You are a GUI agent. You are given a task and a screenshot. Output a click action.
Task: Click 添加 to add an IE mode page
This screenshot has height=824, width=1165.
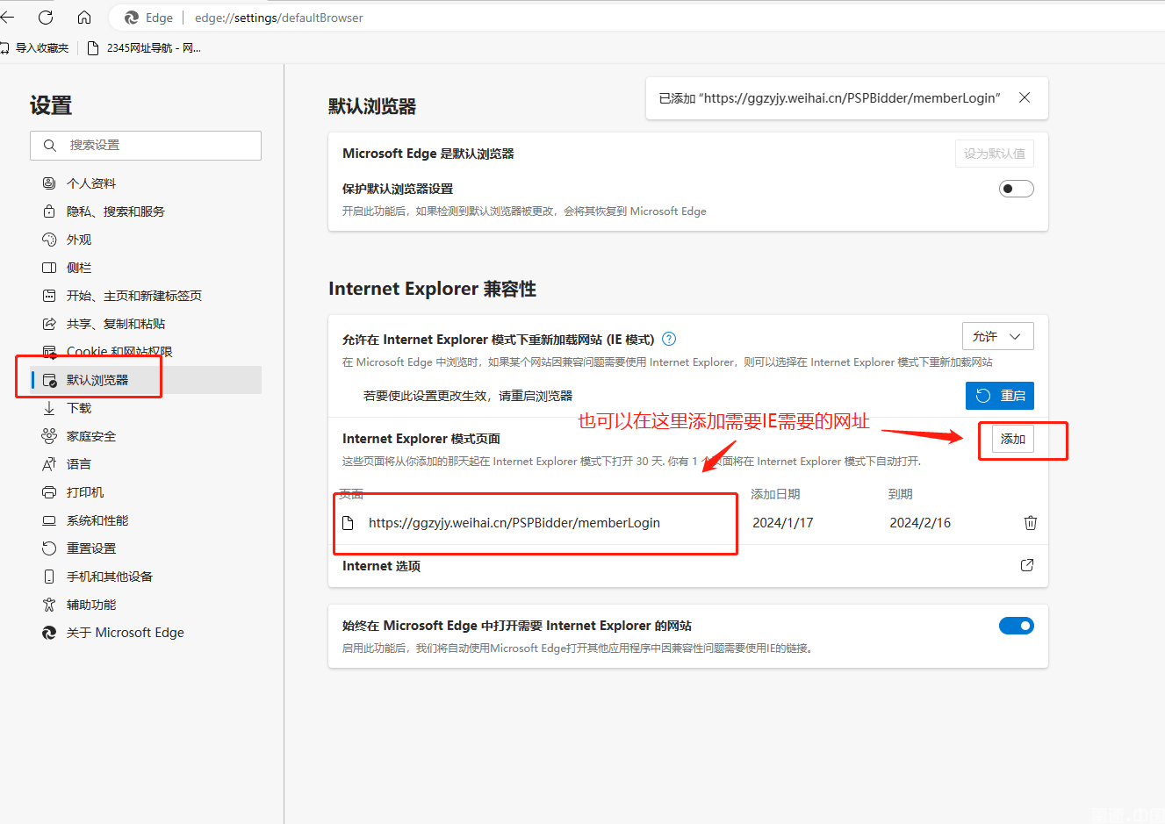(1013, 439)
